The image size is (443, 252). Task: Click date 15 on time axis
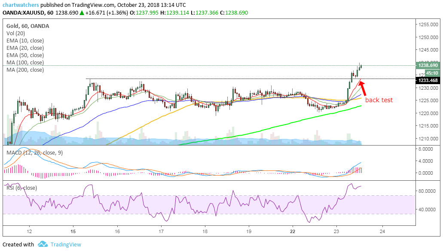coord(73,231)
